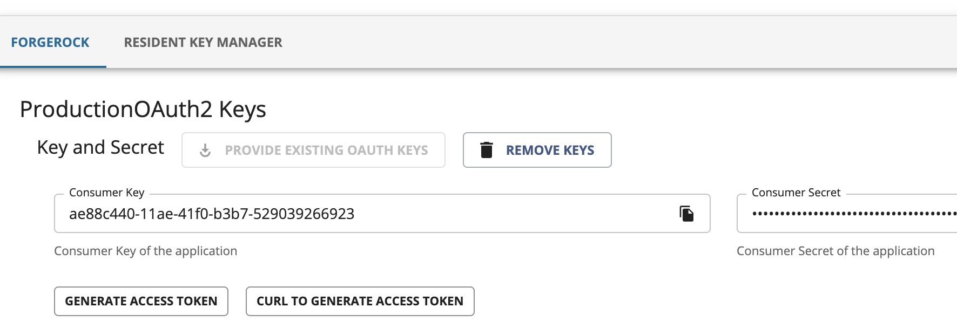Focus the Consumer Key input field
The height and width of the screenshot is (328, 957).
[x=382, y=214]
